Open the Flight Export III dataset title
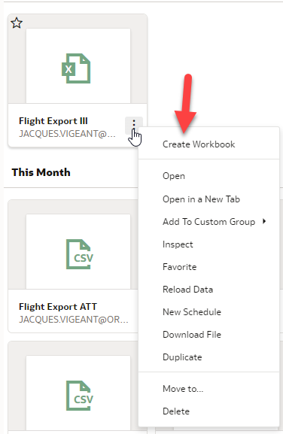Screen dimensions: 283x434 click(x=53, y=121)
